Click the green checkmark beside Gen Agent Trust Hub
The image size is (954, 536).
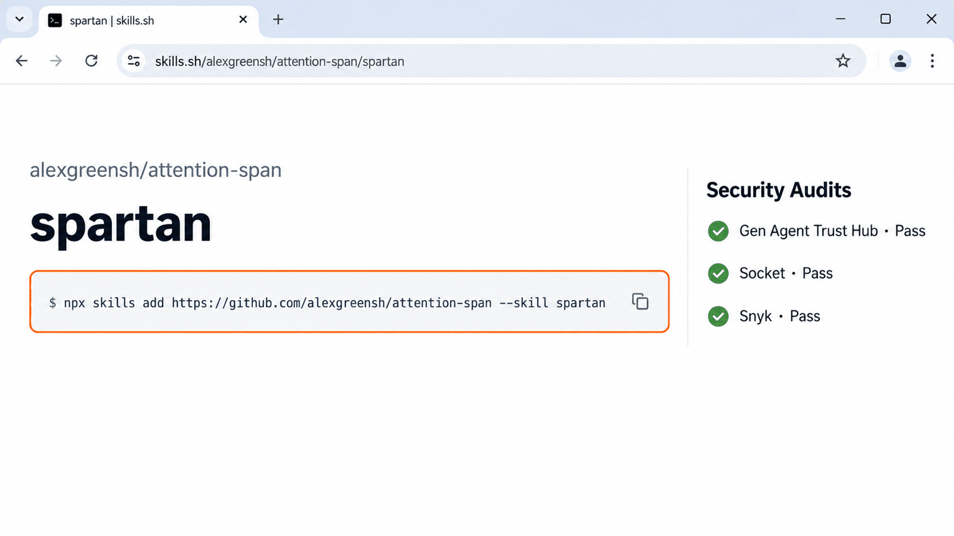(x=718, y=231)
